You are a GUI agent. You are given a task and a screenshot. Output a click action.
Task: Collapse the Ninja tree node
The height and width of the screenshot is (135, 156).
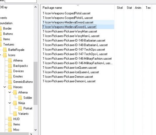(x=10, y=103)
